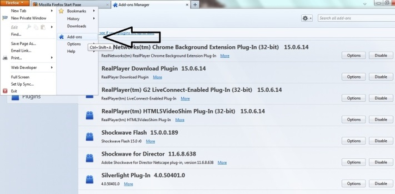Click the Shockwave for Director brick icon
The width and height of the screenshot is (395, 194).
point(90,158)
